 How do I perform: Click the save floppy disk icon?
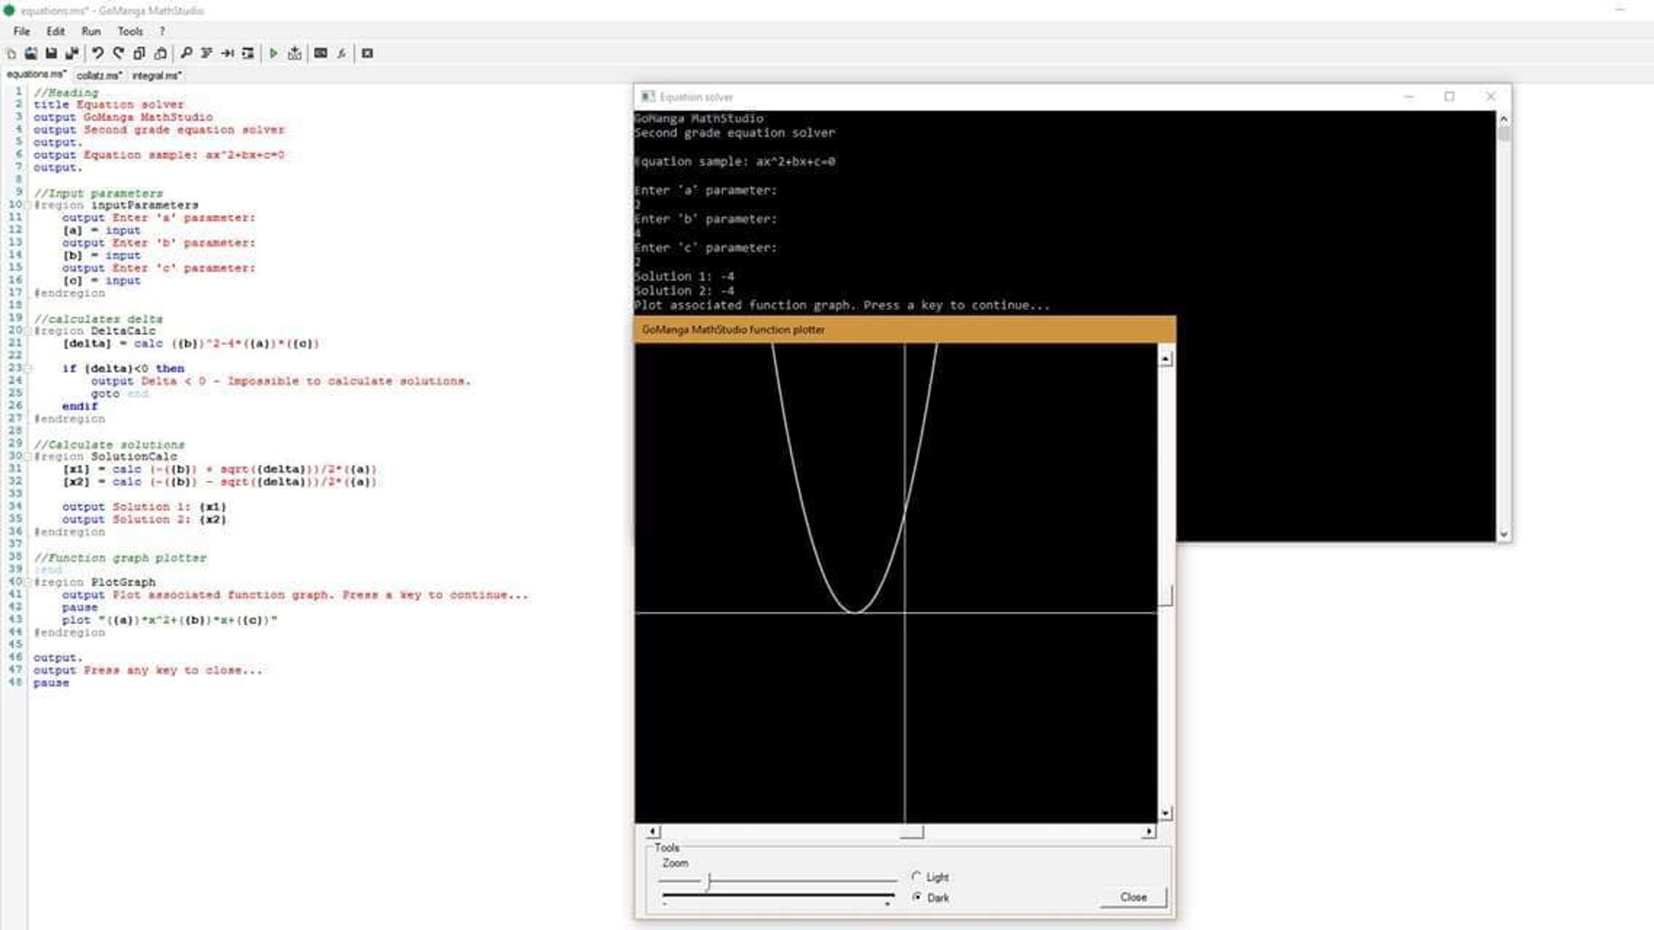pyautogui.click(x=51, y=53)
